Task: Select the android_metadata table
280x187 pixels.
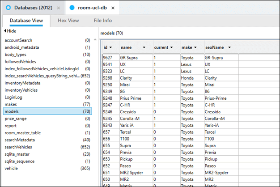Action: (47, 47)
